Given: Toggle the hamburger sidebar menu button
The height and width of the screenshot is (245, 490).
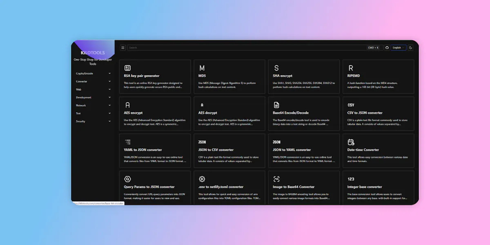Looking at the screenshot, I should pos(123,48).
